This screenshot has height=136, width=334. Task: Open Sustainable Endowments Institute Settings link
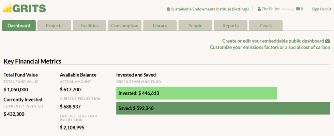coord(207,9)
